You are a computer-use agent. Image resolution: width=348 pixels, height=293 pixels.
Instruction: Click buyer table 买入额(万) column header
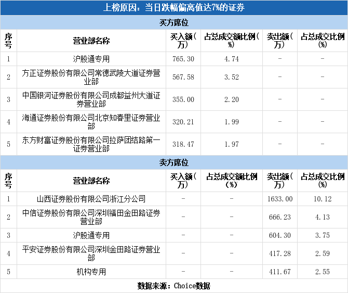[x=183, y=41]
